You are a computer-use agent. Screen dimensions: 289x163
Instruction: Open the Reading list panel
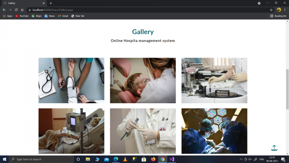[x=278, y=16]
